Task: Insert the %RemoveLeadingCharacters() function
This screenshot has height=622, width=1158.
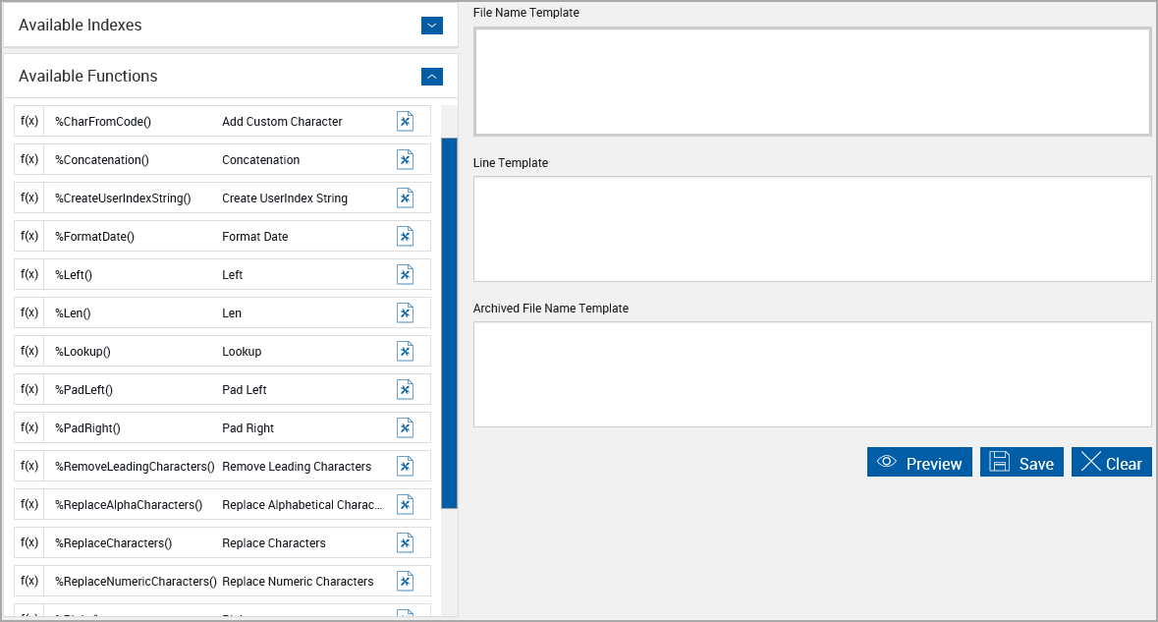Action: 405,466
